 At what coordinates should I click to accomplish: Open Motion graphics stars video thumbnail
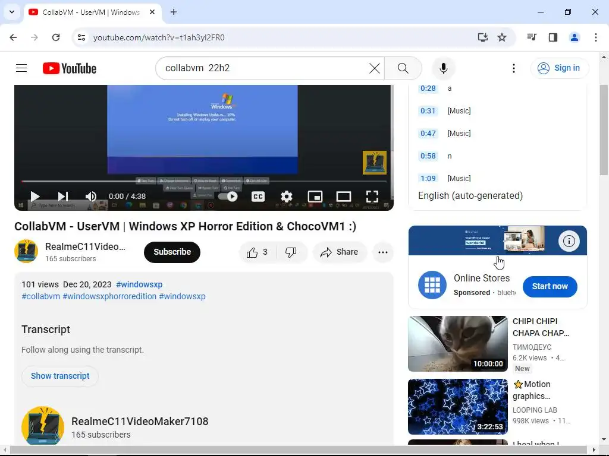click(x=458, y=406)
